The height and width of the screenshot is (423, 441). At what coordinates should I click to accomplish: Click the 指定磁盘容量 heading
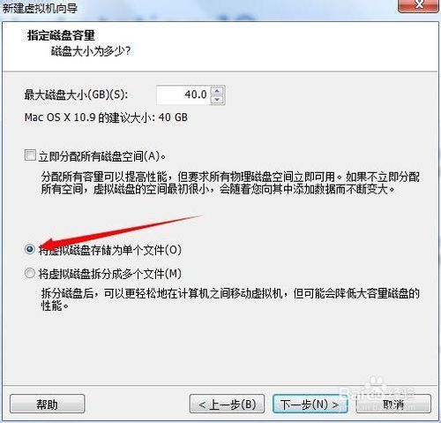pos(61,35)
